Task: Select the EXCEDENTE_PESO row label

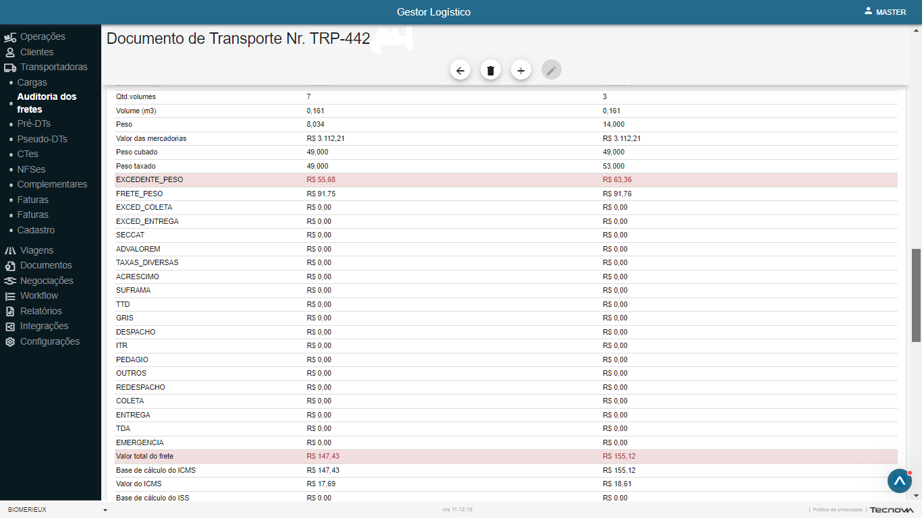Action: tap(149, 180)
